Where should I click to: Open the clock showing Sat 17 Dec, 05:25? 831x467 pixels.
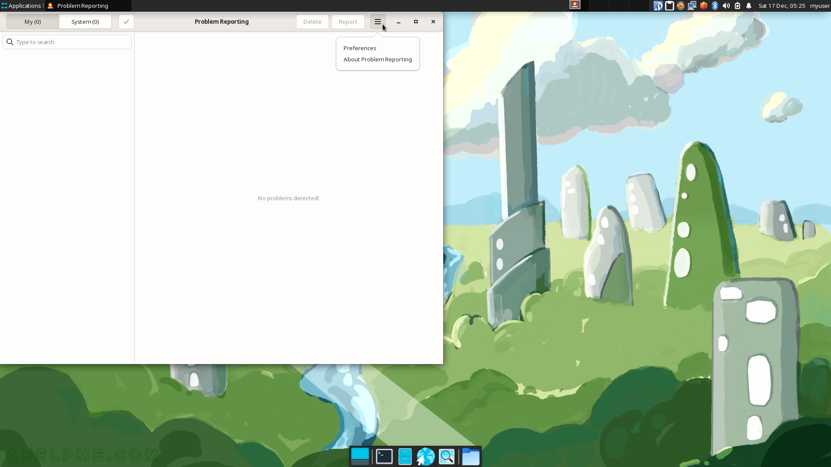click(782, 6)
